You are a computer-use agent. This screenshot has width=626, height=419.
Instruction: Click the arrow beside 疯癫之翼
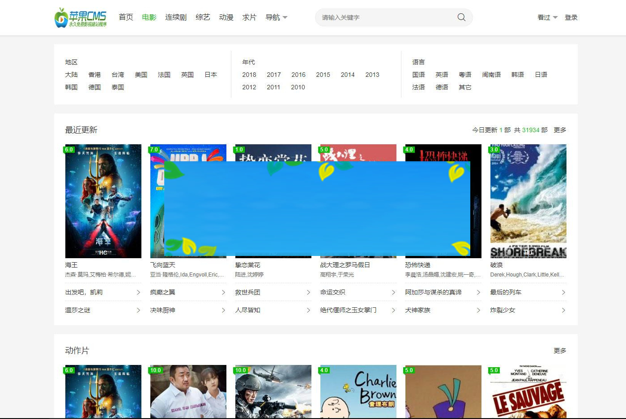click(x=224, y=292)
